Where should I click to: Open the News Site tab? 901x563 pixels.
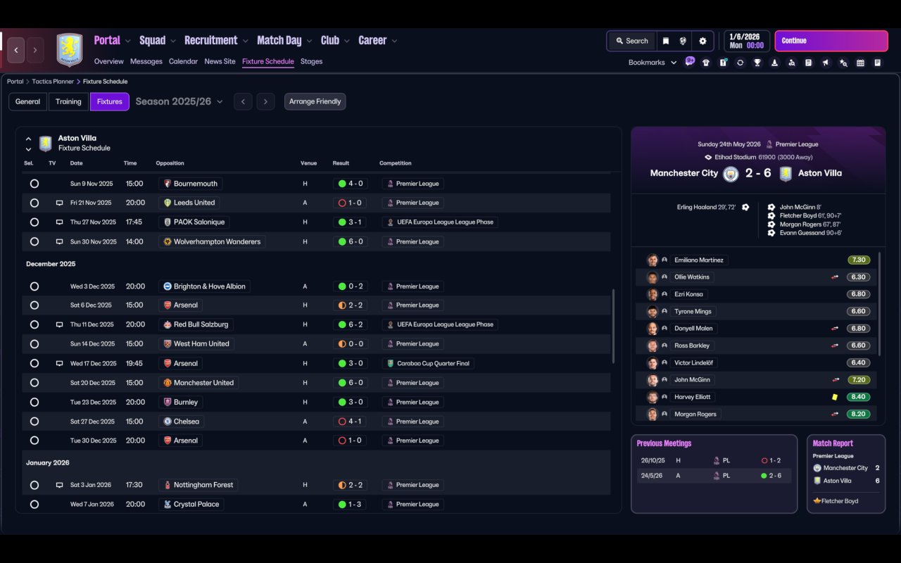pos(220,61)
